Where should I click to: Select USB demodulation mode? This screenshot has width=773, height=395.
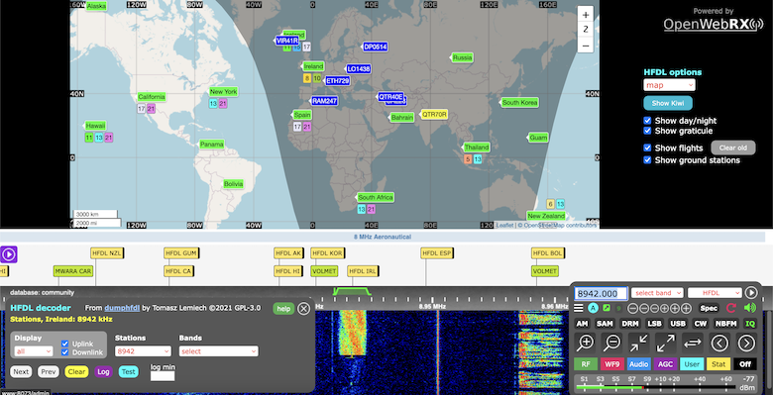point(678,324)
